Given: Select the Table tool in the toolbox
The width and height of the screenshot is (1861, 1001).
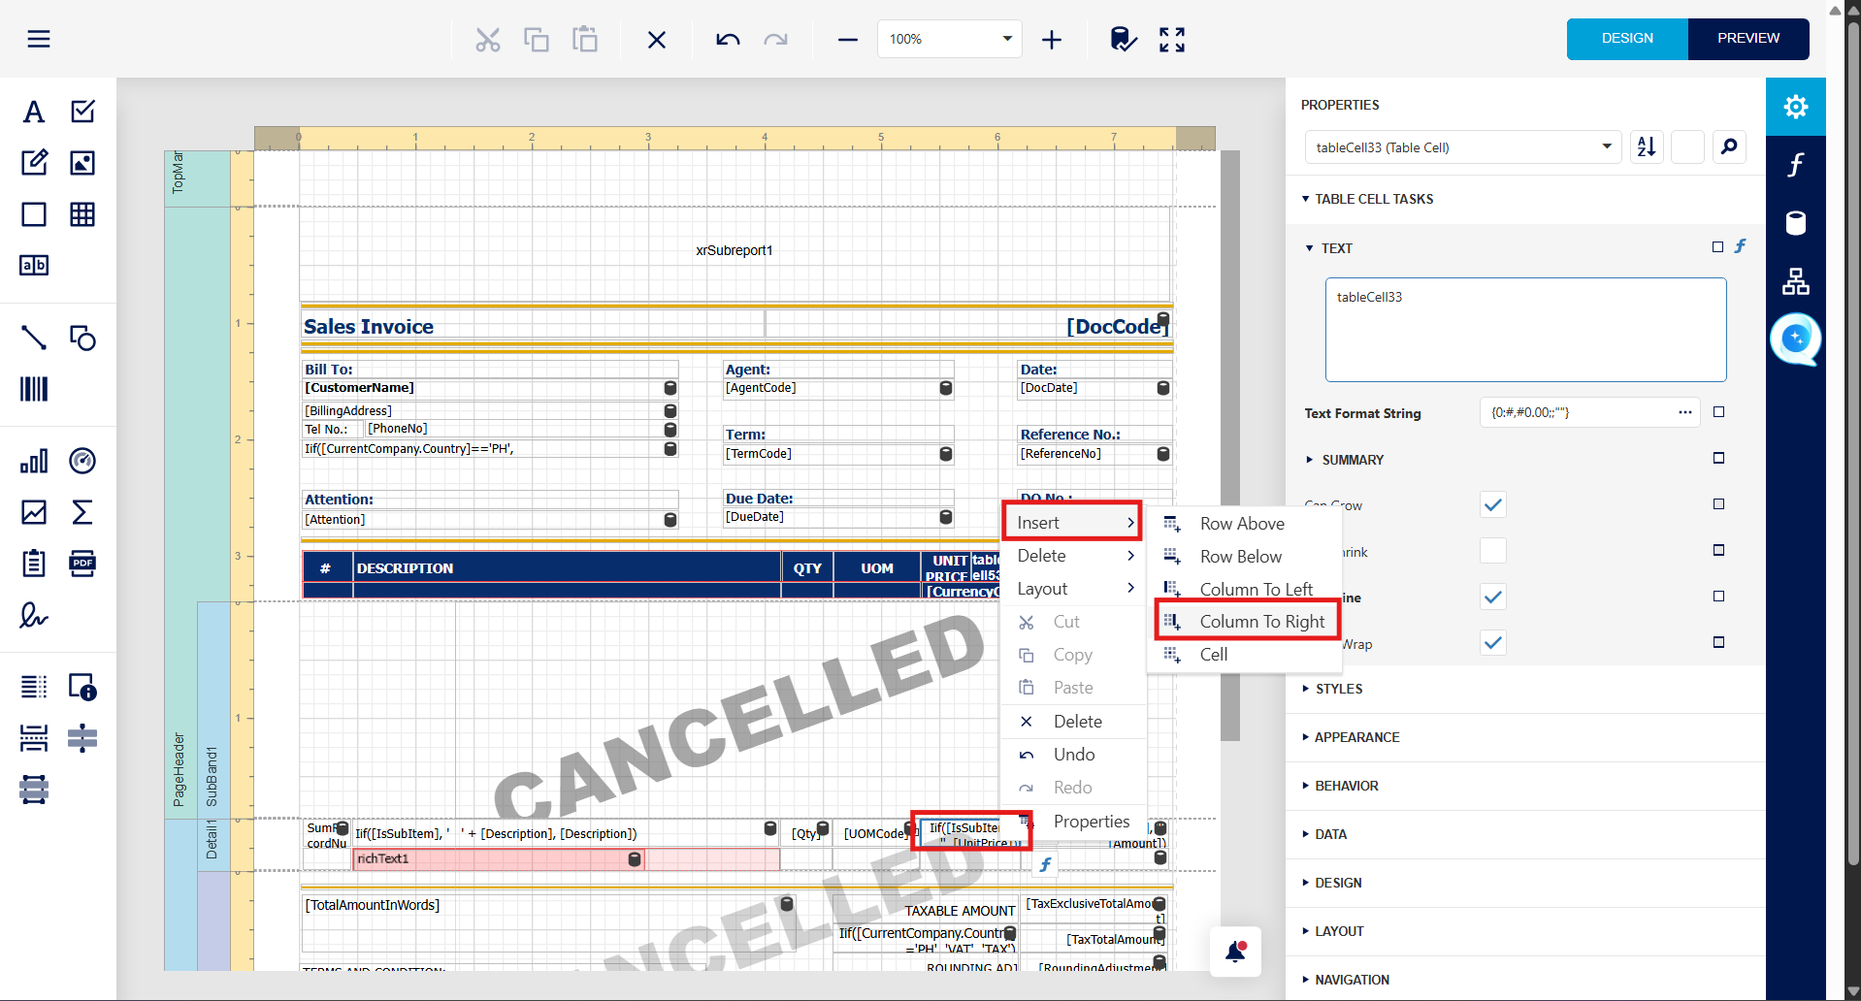Looking at the screenshot, I should [82, 214].
